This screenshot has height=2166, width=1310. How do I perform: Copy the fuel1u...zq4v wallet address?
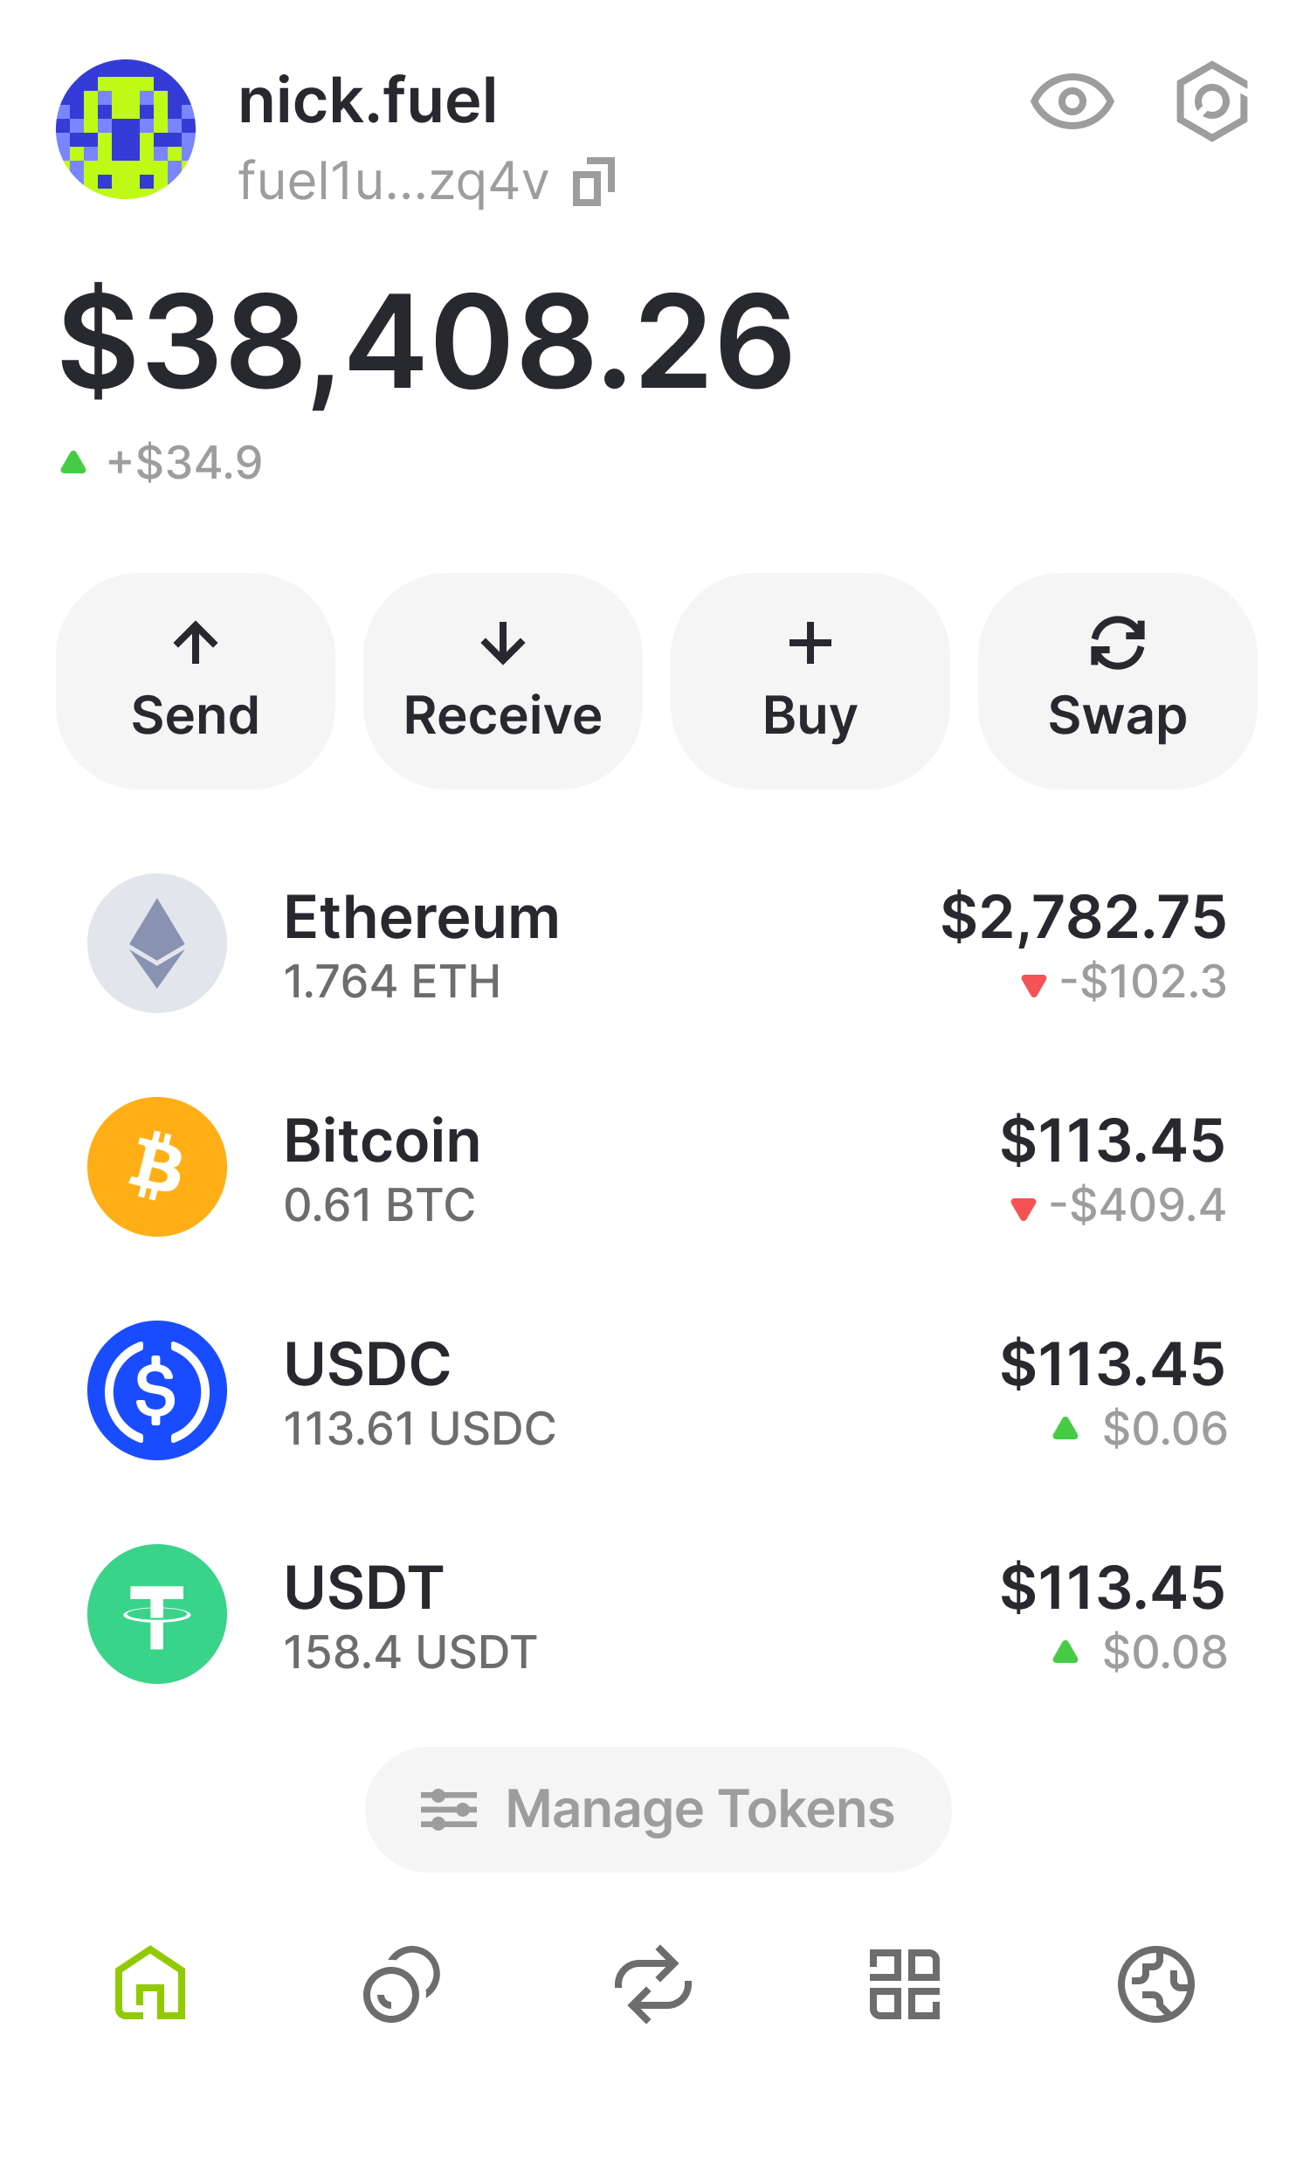click(x=594, y=183)
